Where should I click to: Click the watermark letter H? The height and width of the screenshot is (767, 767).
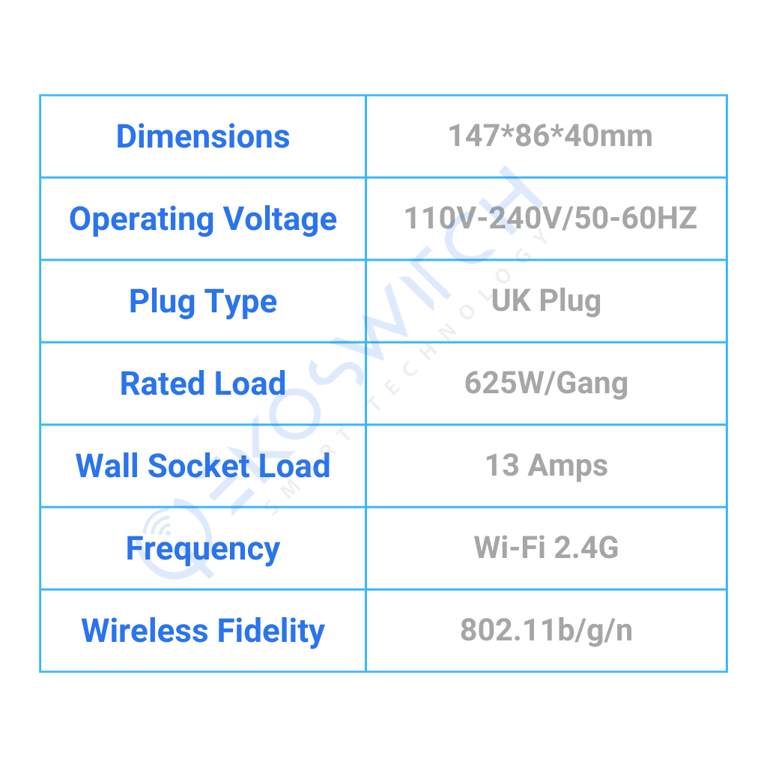tap(508, 201)
